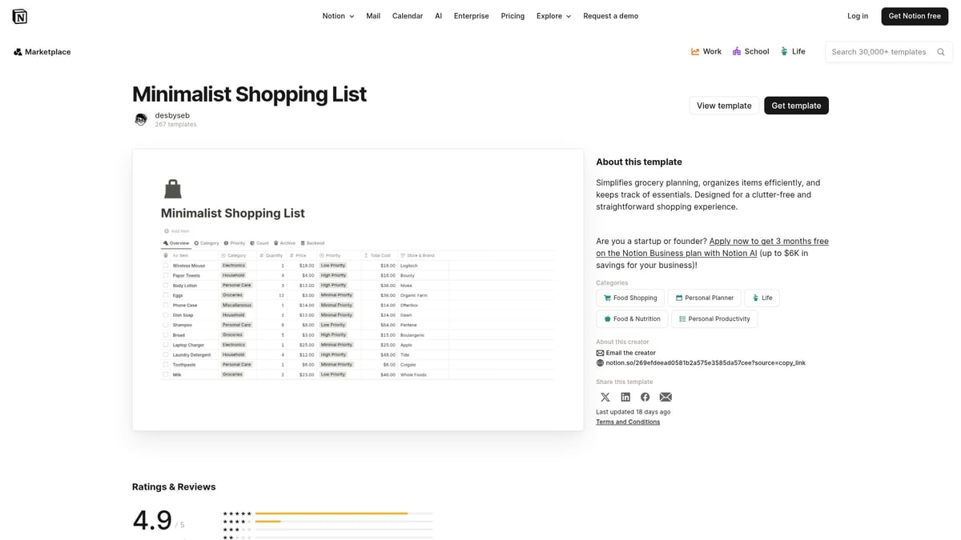Viewport: 961px width, 540px height.
Task: Click the globe icon beside the notion.so link
Action: click(599, 362)
